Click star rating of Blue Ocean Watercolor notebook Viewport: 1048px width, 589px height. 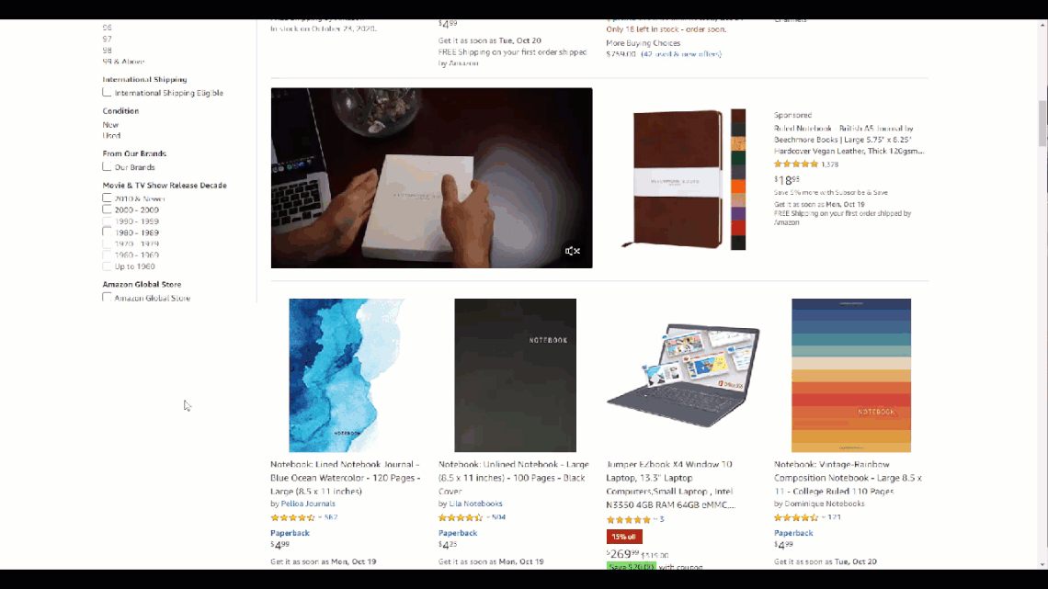[x=292, y=517]
